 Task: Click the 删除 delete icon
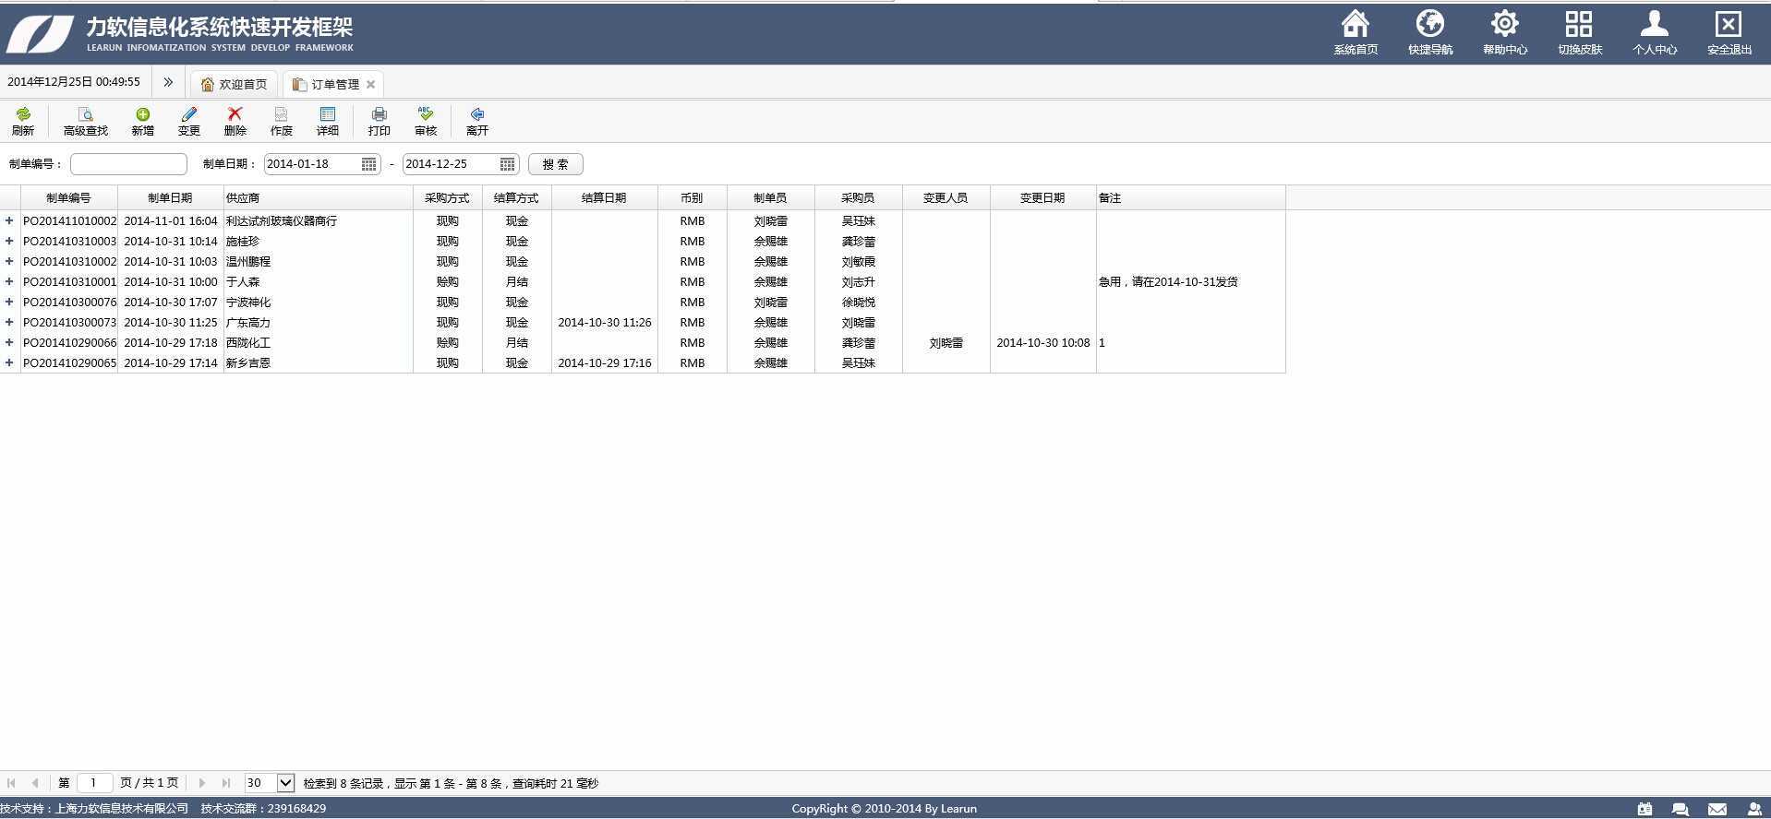pos(235,114)
